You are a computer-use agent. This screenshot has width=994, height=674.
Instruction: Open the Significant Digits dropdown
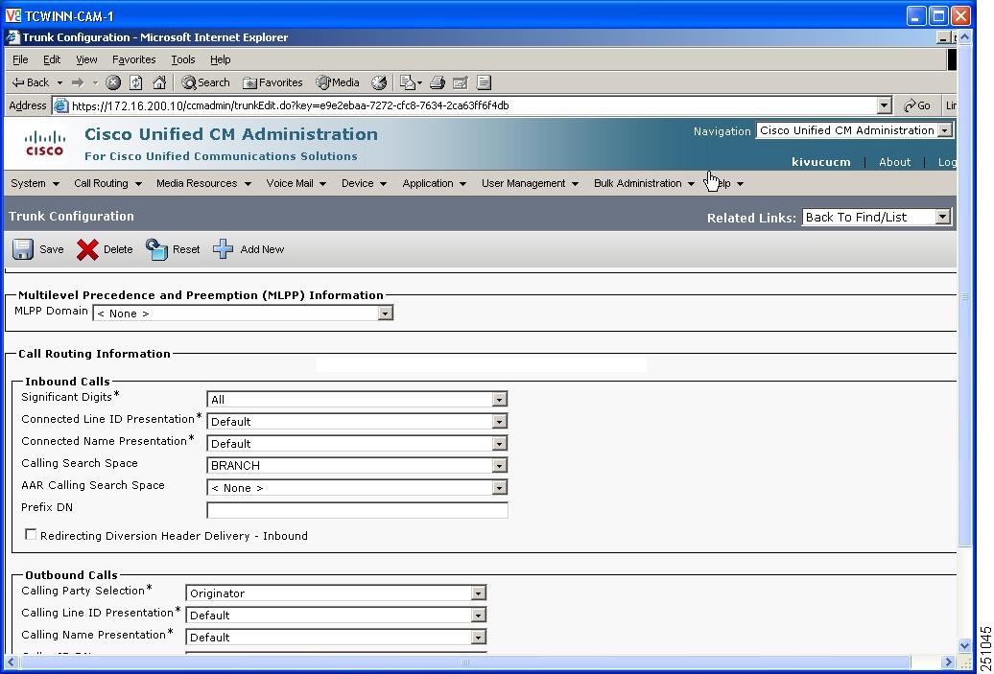(x=500, y=400)
